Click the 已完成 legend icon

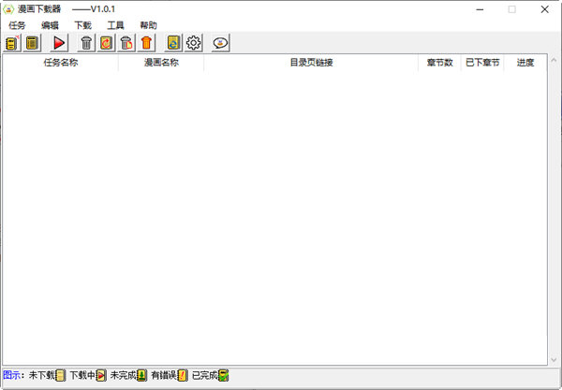224,375
